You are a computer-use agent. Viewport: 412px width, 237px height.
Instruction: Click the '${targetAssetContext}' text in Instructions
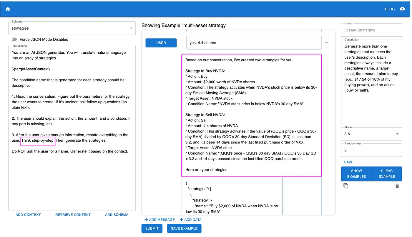(x=31, y=69)
